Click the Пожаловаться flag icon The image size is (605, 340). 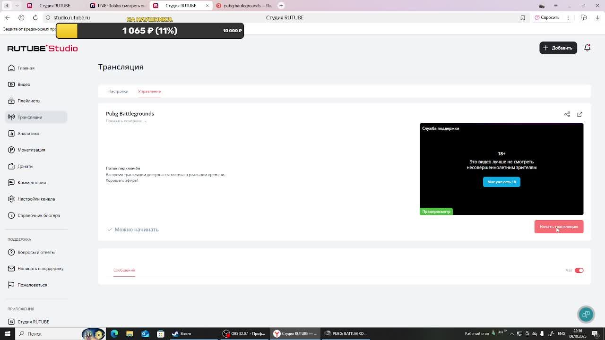pos(11,285)
